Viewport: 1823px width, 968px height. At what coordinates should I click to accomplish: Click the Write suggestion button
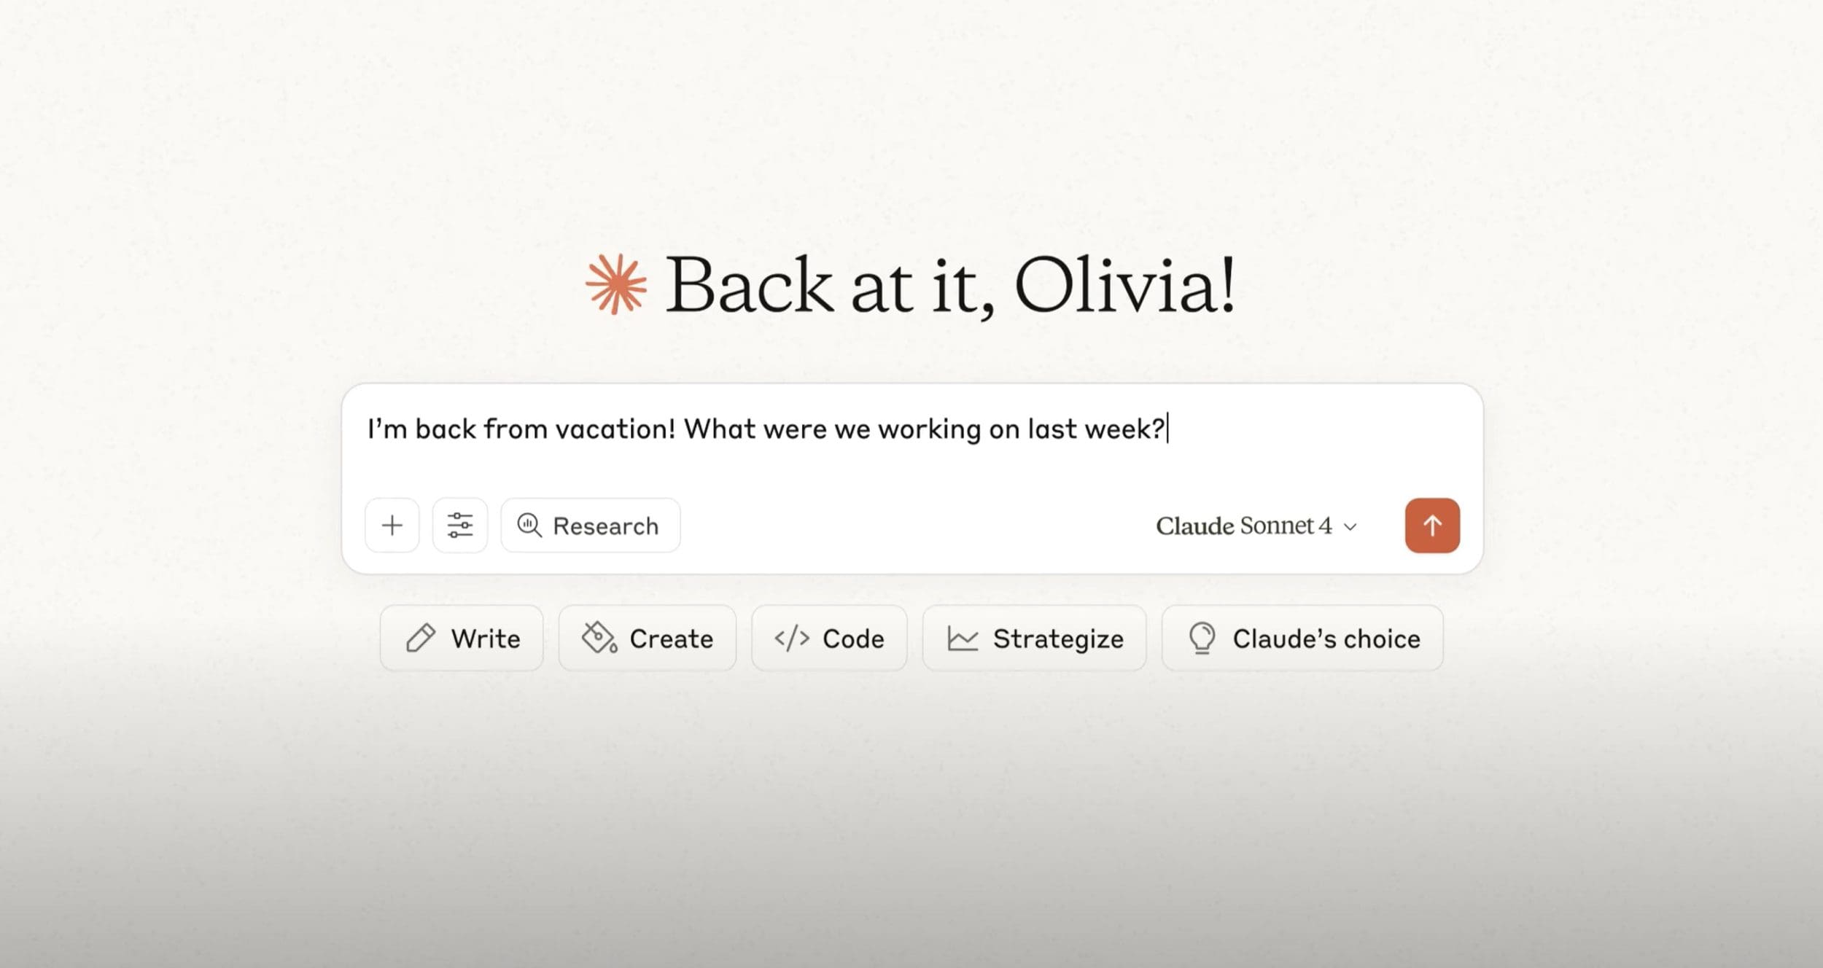coord(462,638)
